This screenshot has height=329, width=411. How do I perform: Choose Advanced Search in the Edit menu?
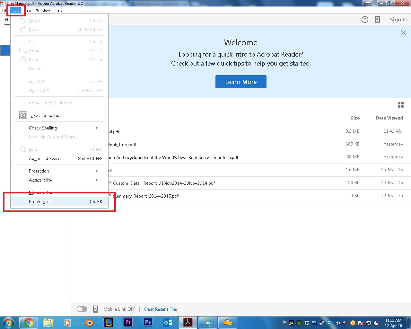59,158
